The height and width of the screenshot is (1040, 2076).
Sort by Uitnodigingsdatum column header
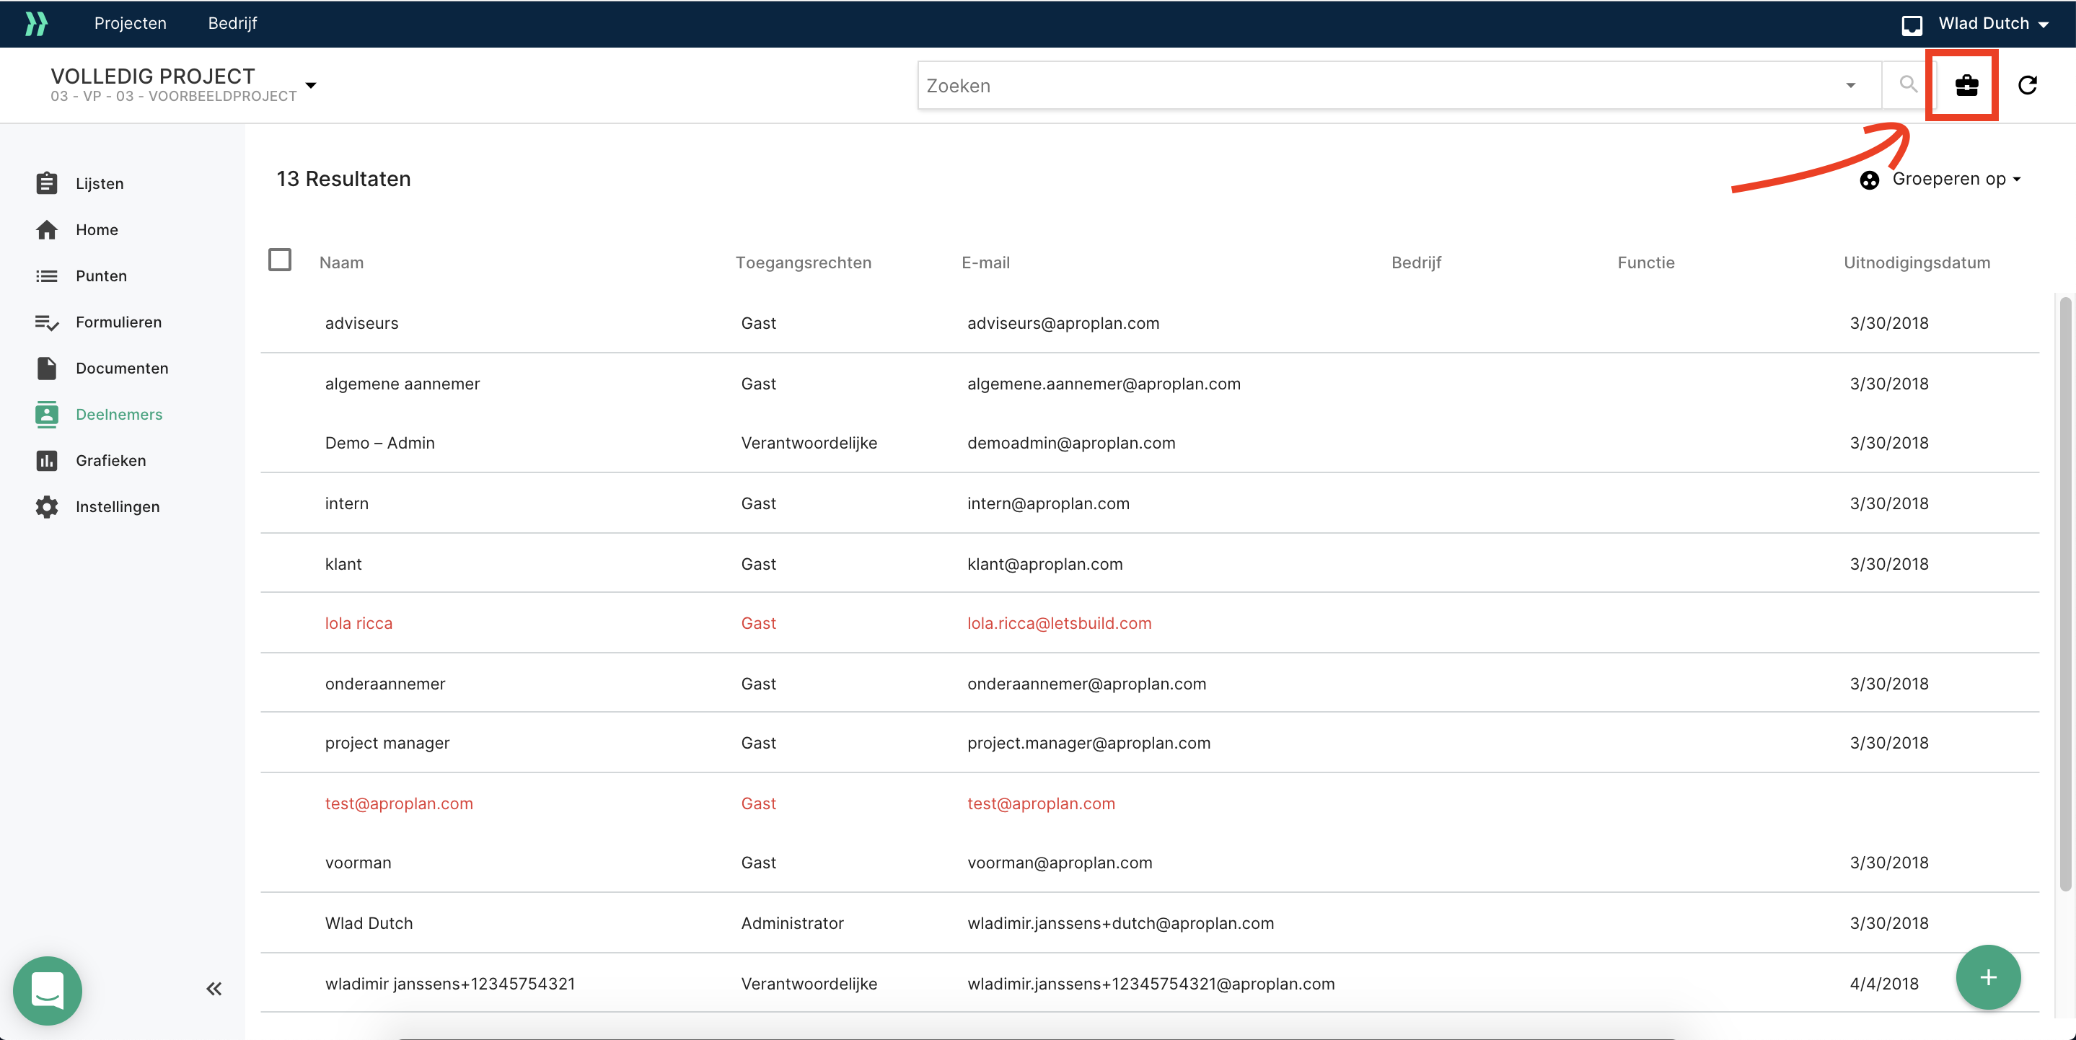point(1917,263)
